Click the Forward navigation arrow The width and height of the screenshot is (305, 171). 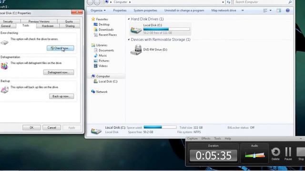pos(97,2)
